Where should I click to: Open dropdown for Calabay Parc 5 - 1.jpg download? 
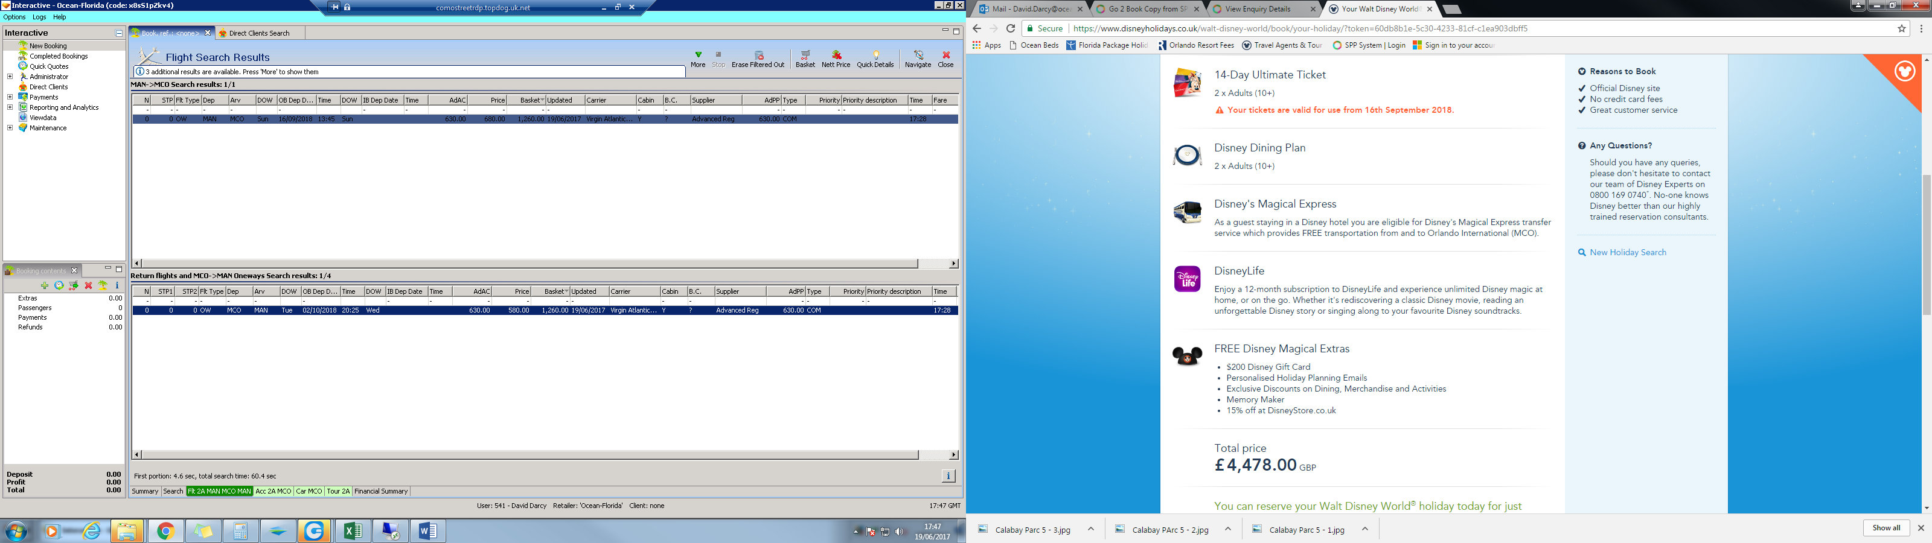1365,529
